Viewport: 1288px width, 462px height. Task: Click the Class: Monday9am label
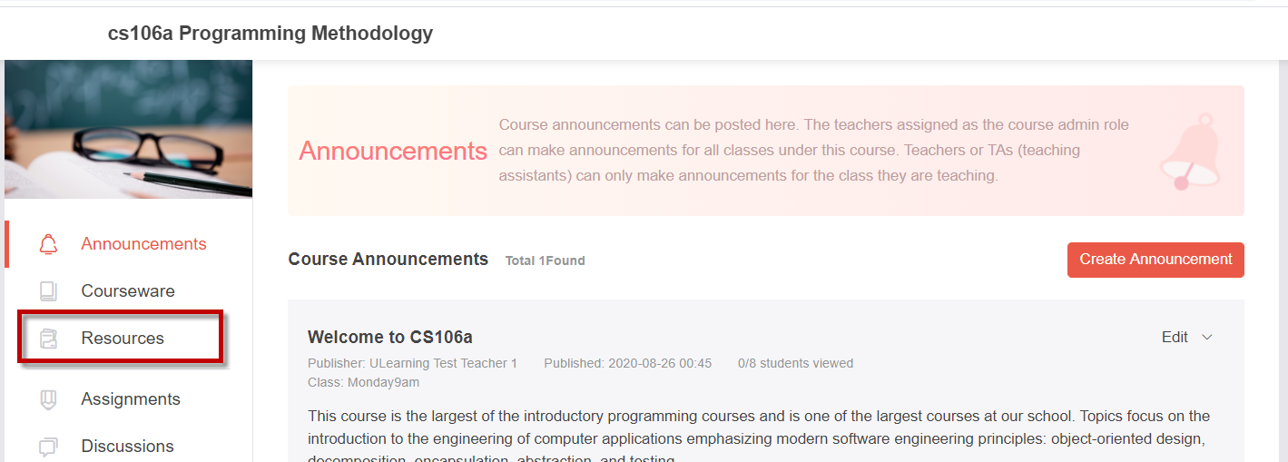coord(363,382)
